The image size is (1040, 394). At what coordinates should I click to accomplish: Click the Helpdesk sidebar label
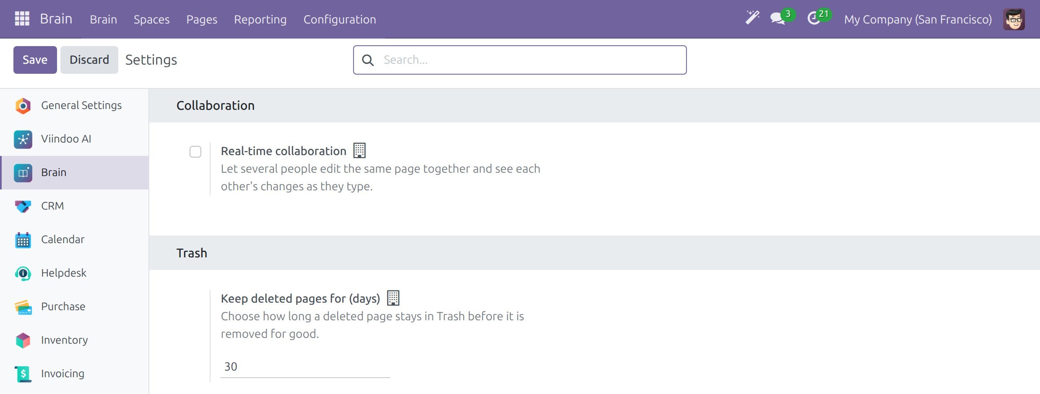coord(64,273)
